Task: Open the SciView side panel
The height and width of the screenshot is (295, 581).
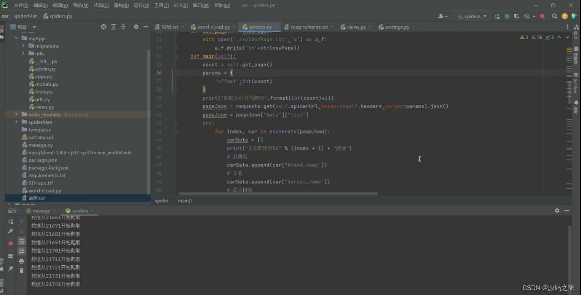Action: [576, 83]
